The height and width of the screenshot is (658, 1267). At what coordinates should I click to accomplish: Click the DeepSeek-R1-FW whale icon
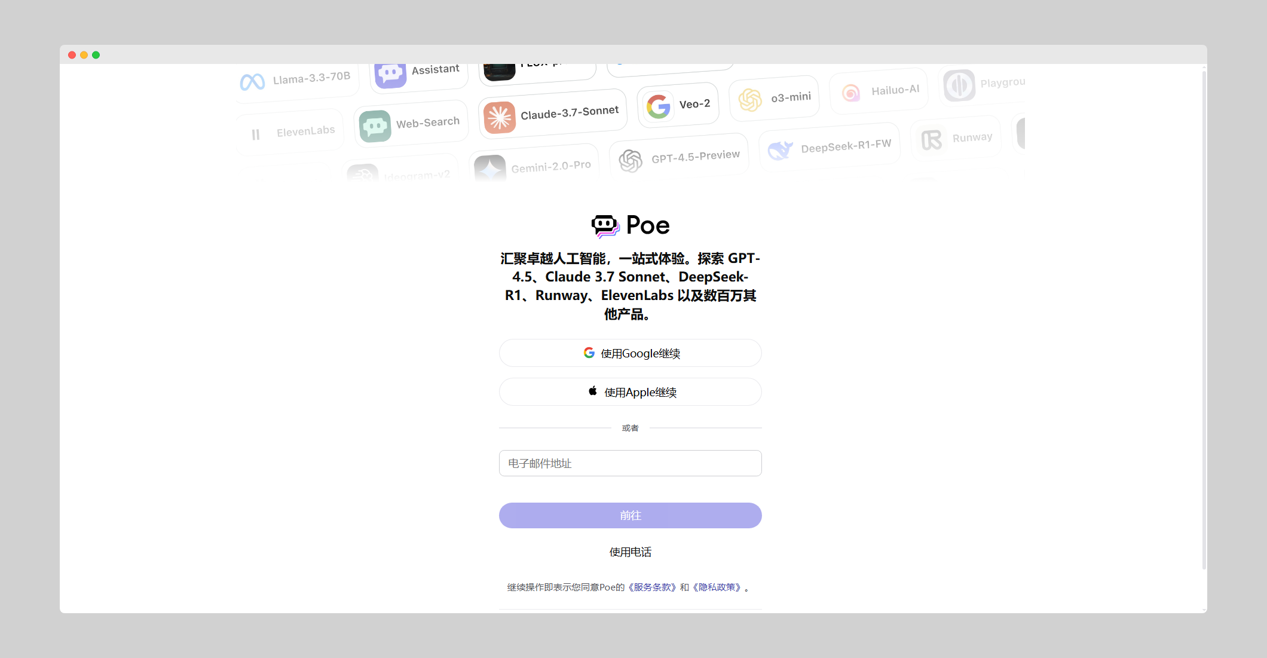click(x=780, y=150)
